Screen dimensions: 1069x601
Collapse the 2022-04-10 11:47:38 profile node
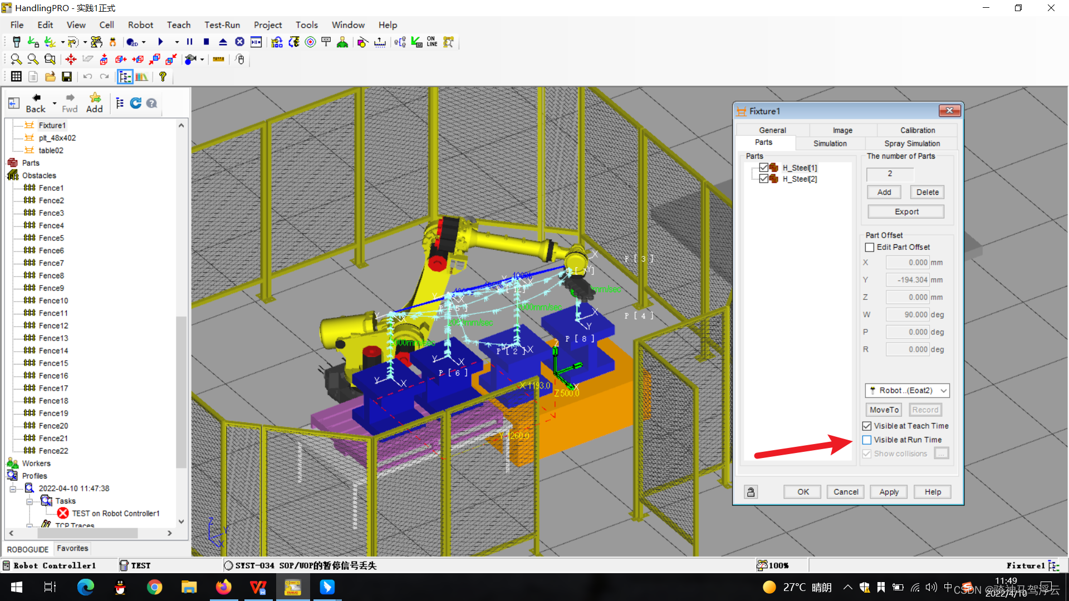(x=13, y=489)
